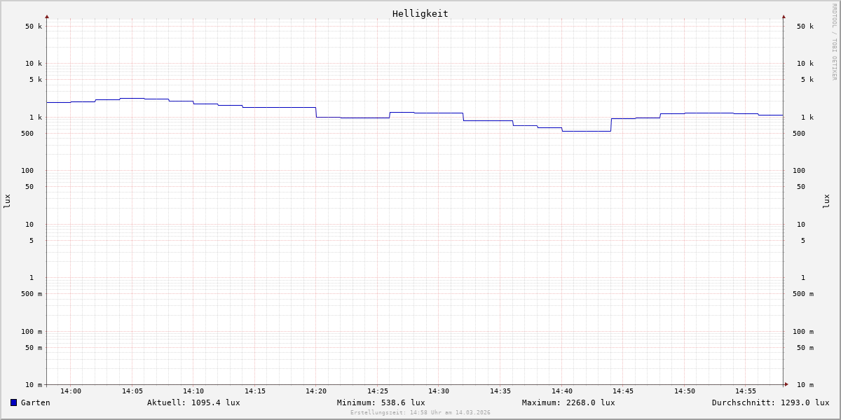Click the 14:20 time axis label
Screen dimensions: 841x420
316,391
